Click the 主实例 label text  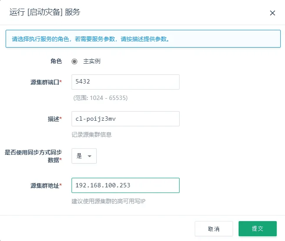click(x=92, y=61)
